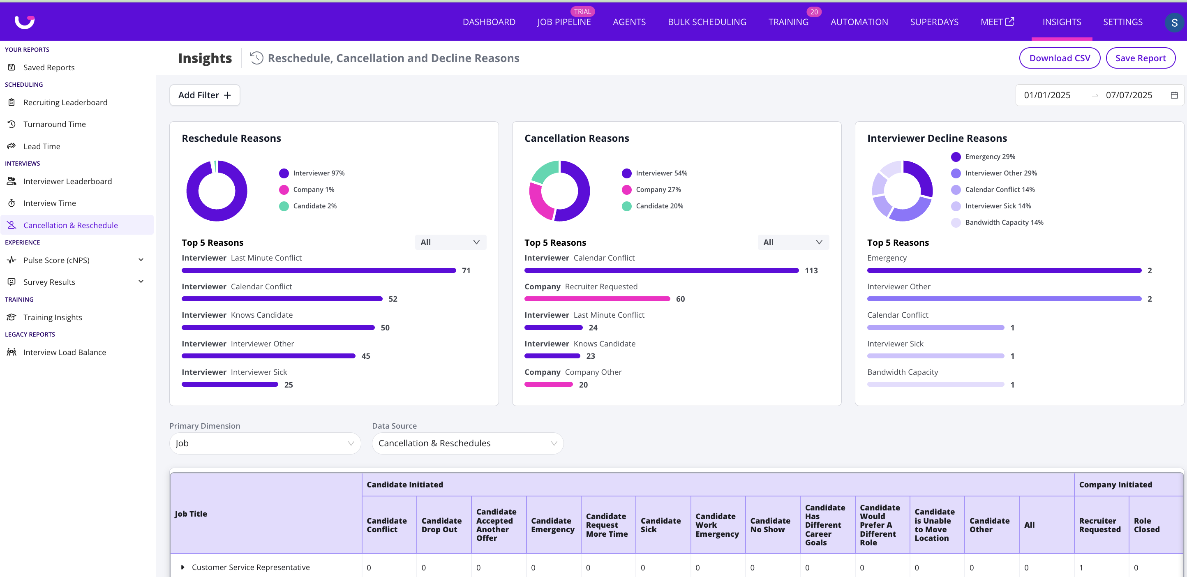
Task: Go to the Dashboard tab
Action: tap(488, 22)
